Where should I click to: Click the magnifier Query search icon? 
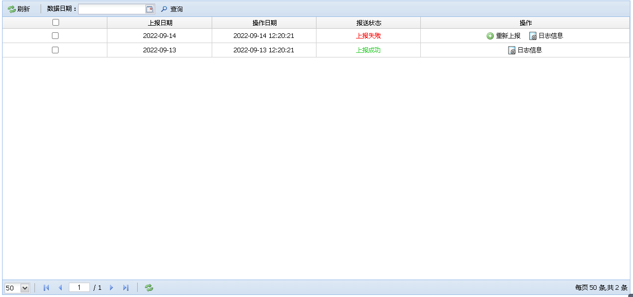(x=164, y=9)
